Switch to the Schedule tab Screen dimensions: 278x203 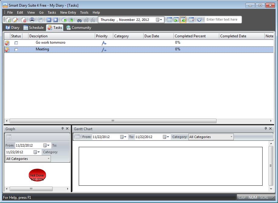click(x=34, y=28)
